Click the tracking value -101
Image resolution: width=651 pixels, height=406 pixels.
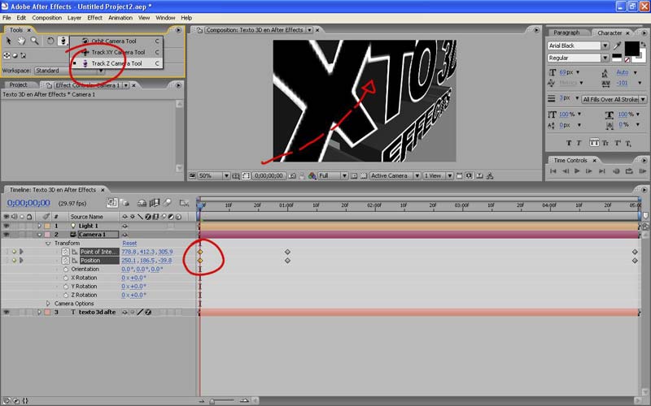622,83
